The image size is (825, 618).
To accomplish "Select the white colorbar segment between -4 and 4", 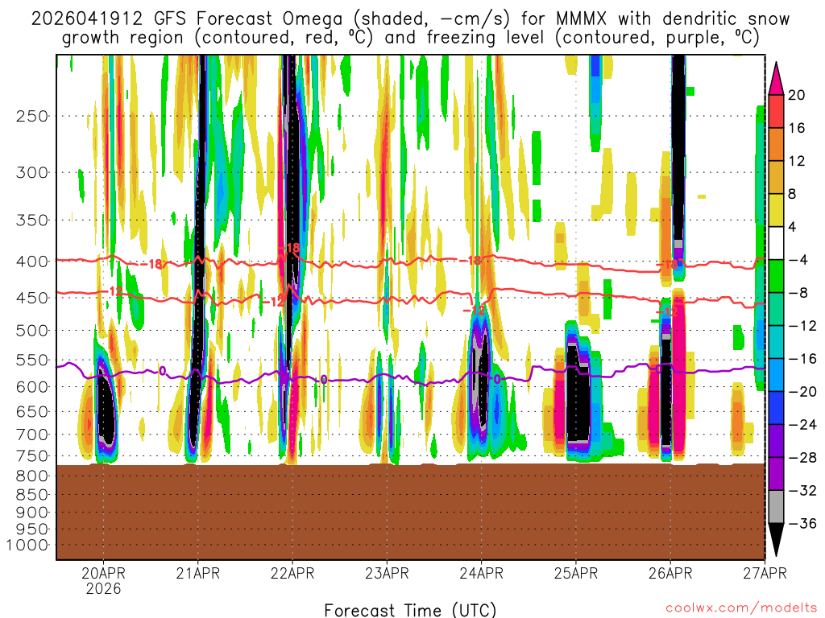I will (777, 243).
